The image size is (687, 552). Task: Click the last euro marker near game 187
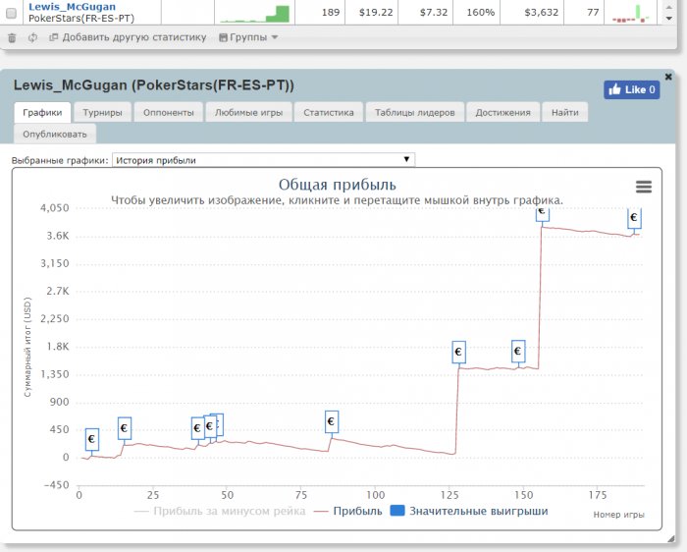(634, 218)
